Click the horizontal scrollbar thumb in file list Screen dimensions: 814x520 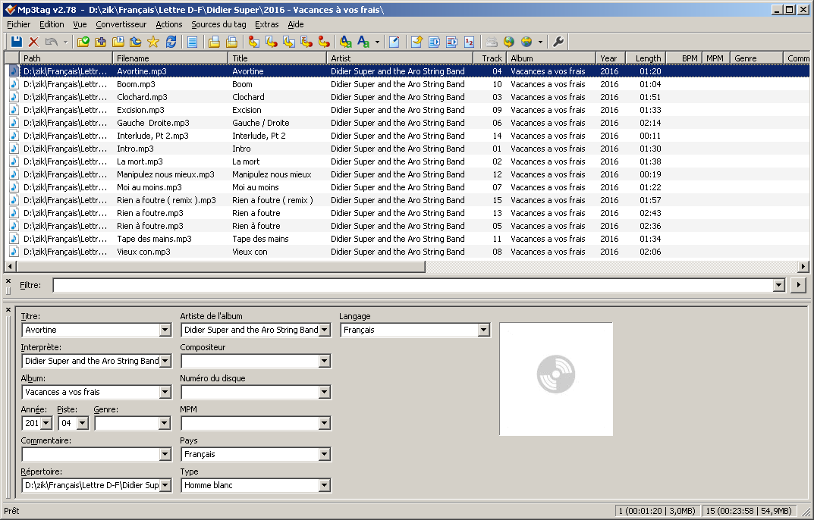220,267
